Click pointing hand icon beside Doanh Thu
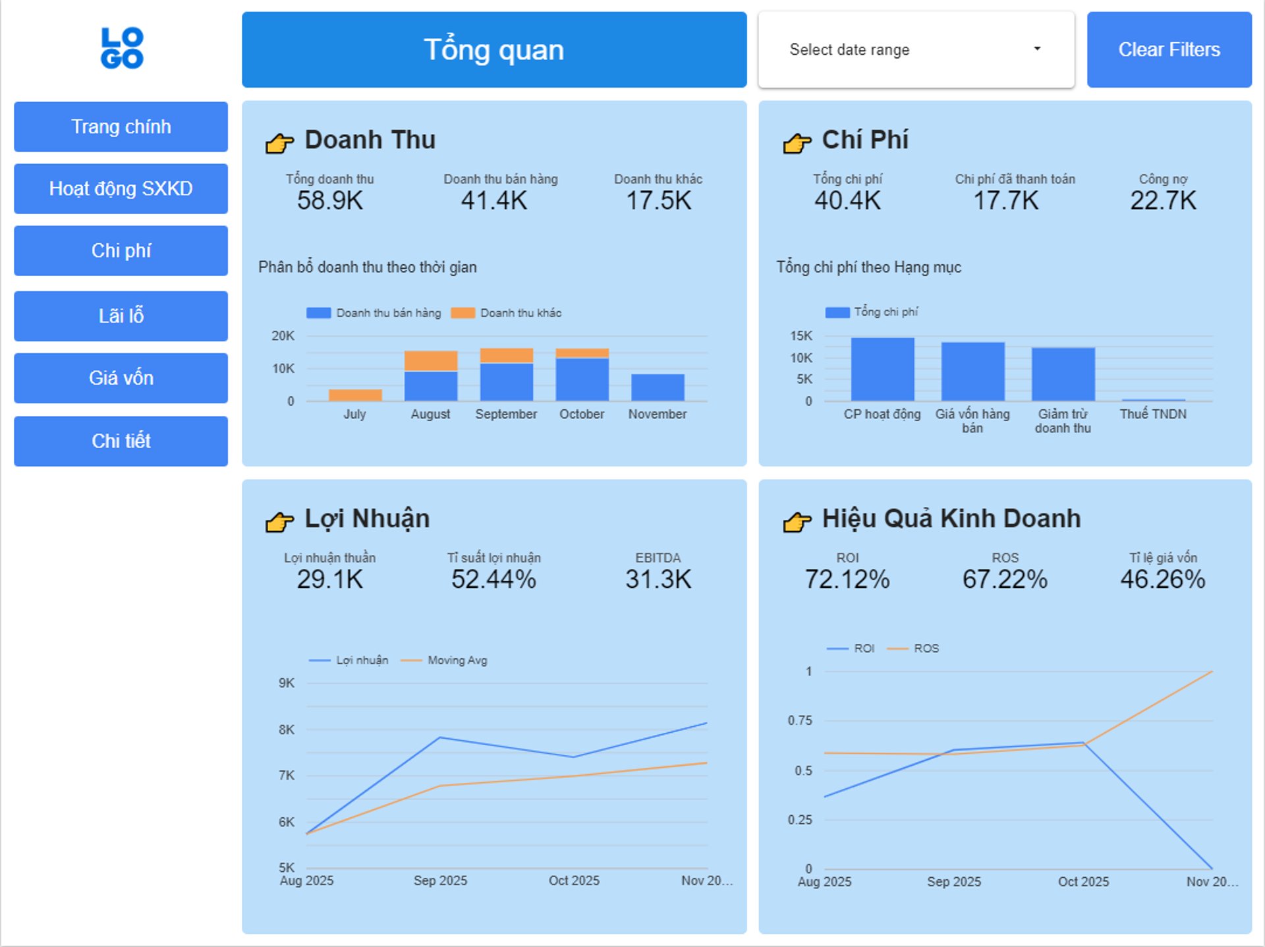 point(279,142)
